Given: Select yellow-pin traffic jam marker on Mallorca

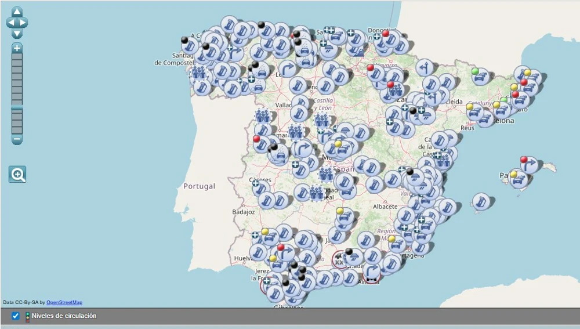Looking at the screenshot, I should point(519,179).
